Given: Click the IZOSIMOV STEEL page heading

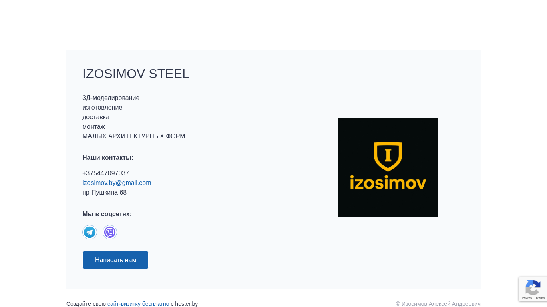Looking at the screenshot, I should click(136, 74).
